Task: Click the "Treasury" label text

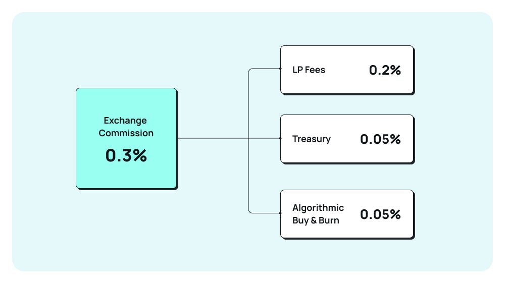Action: [x=311, y=139]
